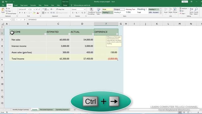Open the ESTIMATED column filter dropdown

coord(69,34)
